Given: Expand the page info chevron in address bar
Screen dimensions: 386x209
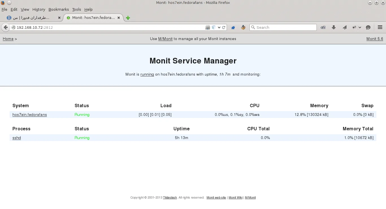Looking at the screenshot, I should [219, 27].
